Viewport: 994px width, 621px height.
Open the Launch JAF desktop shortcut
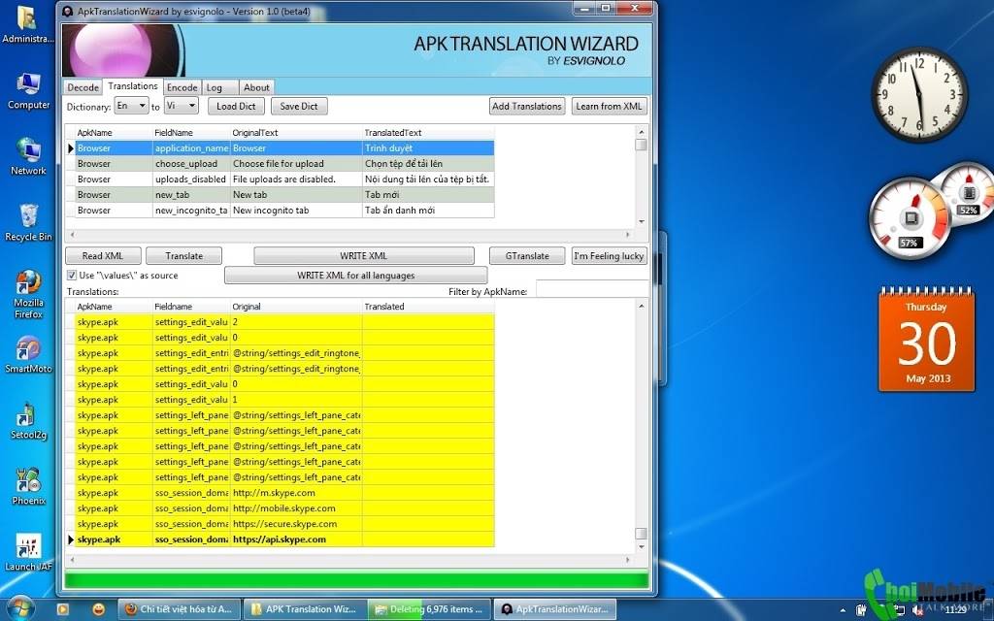point(28,552)
